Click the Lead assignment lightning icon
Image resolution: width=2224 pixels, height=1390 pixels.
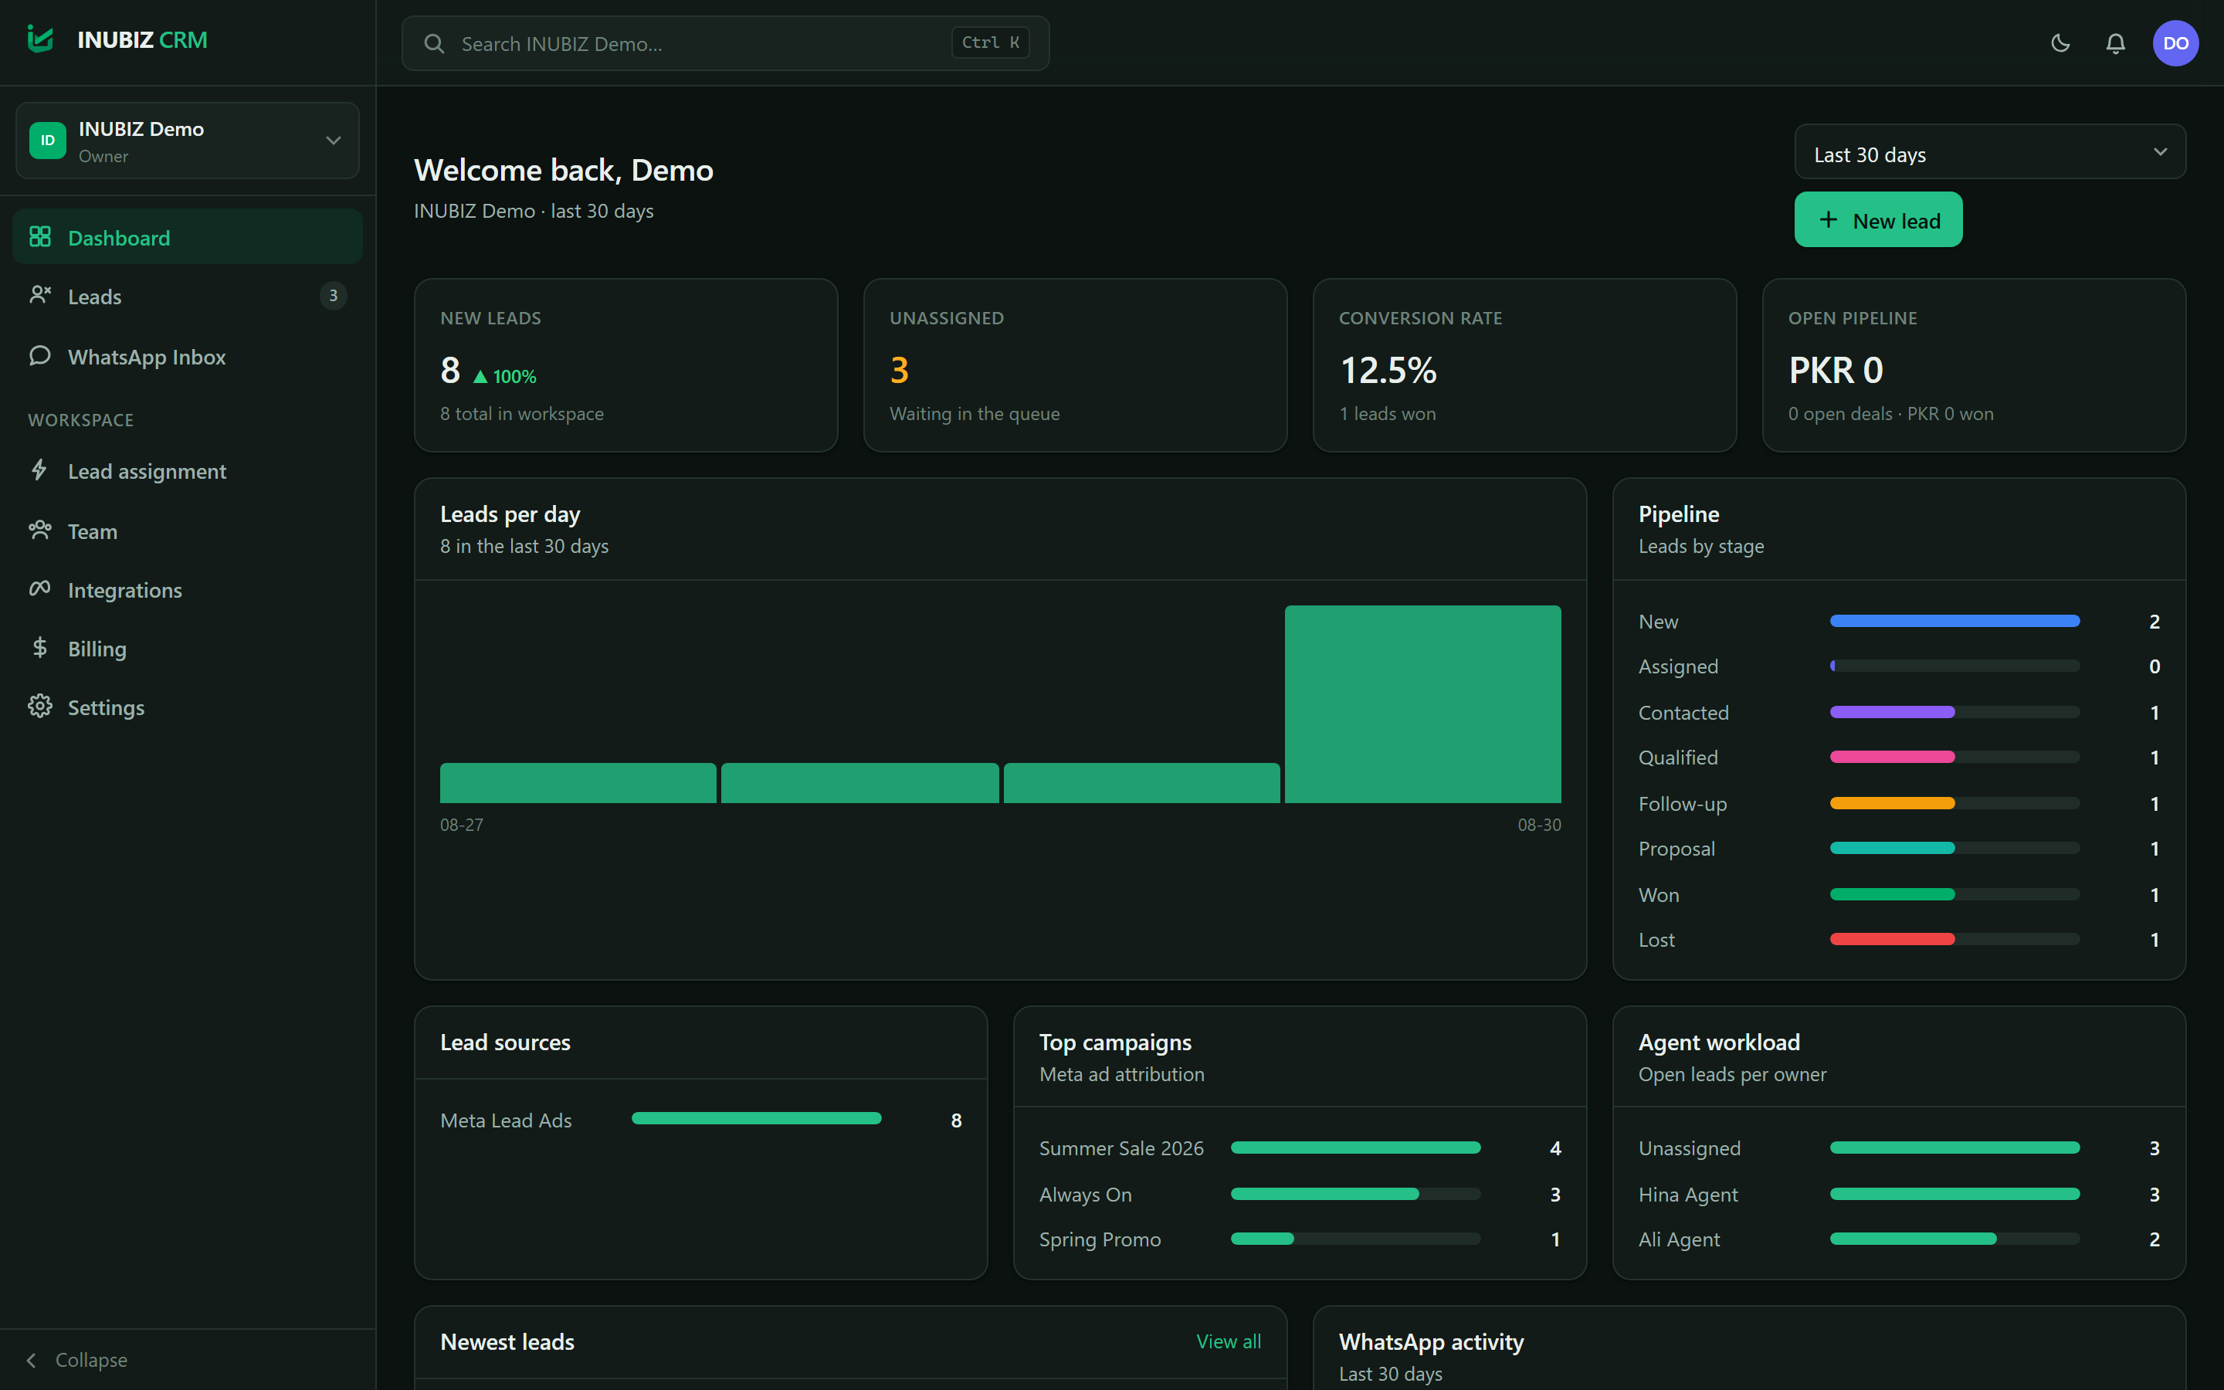tap(39, 470)
